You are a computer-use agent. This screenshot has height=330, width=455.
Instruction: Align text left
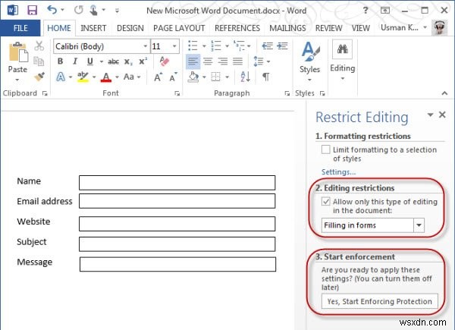(x=193, y=61)
